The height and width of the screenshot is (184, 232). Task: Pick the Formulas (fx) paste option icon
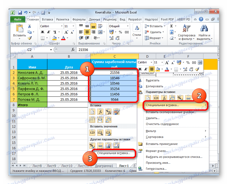click(x=100, y=111)
